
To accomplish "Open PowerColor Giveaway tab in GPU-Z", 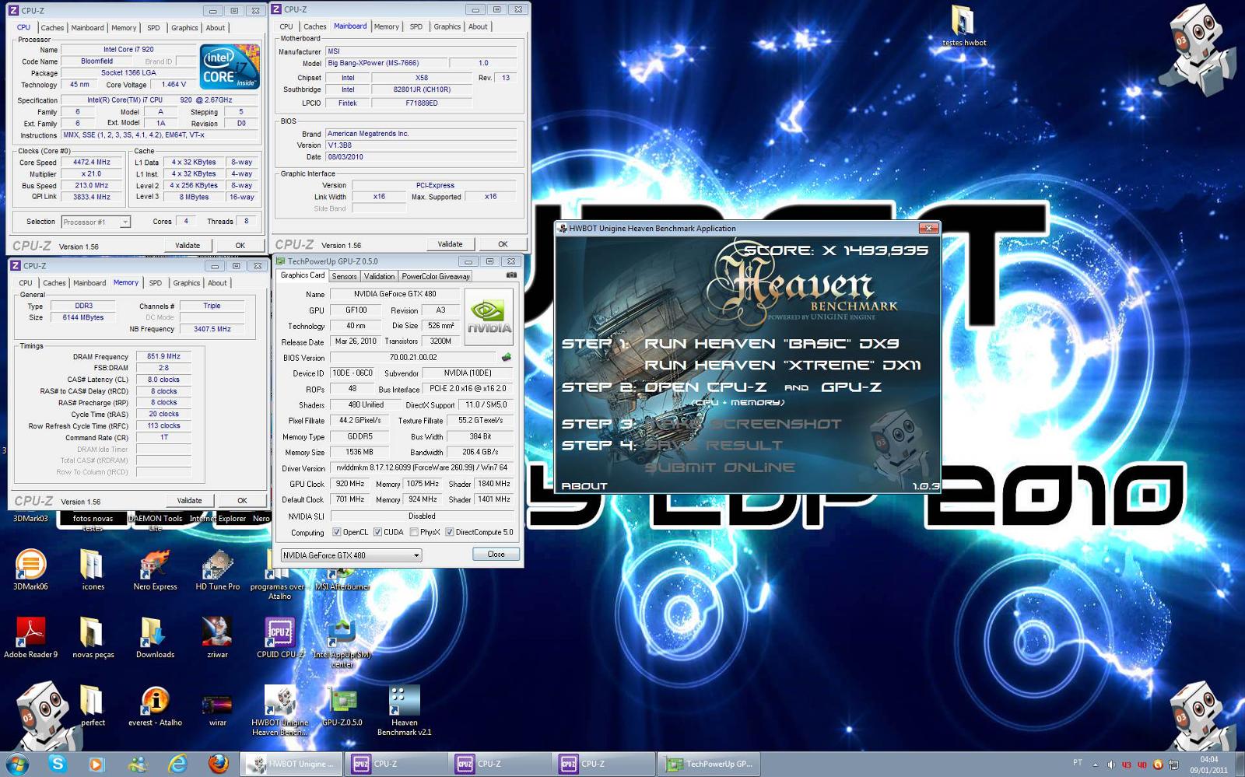I will point(436,276).
